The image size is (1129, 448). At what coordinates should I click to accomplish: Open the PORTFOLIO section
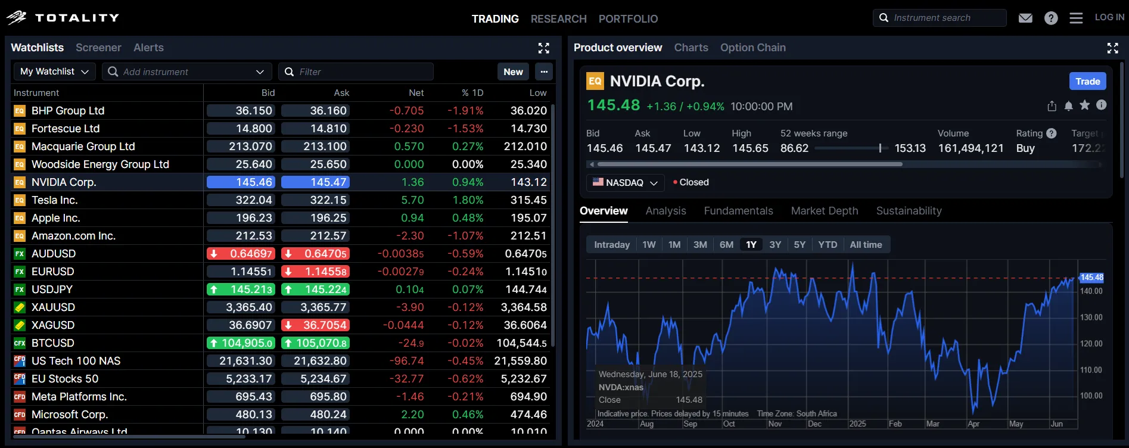(x=628, y=18)
